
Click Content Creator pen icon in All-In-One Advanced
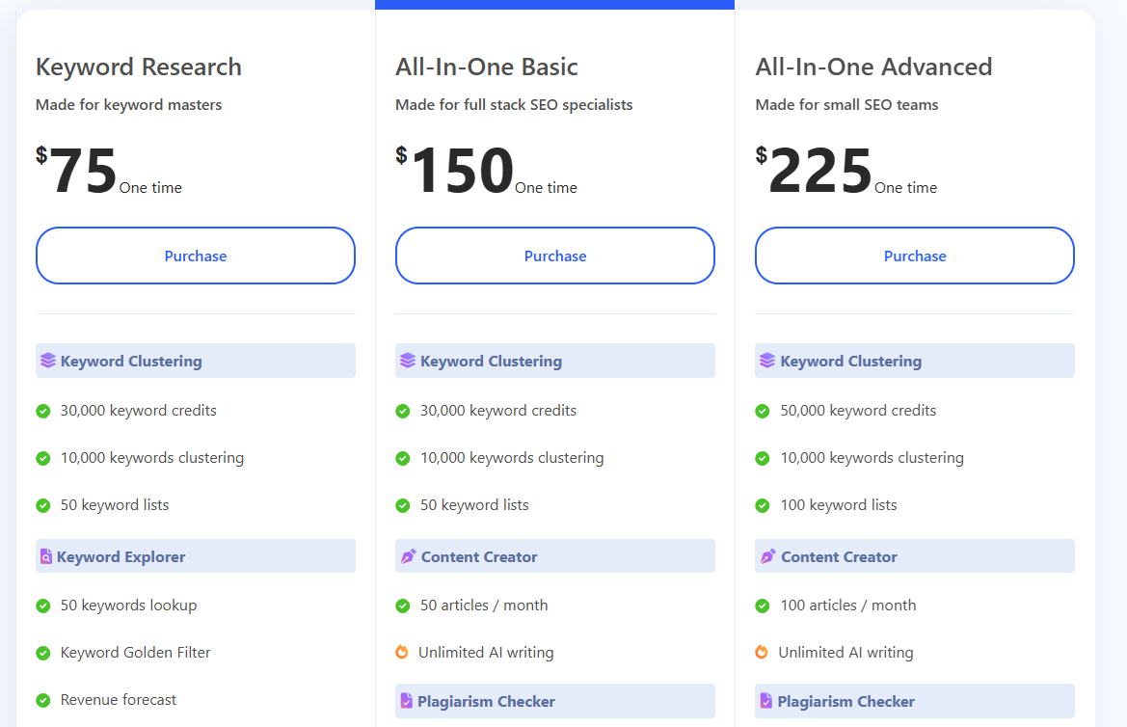[768, 556]
